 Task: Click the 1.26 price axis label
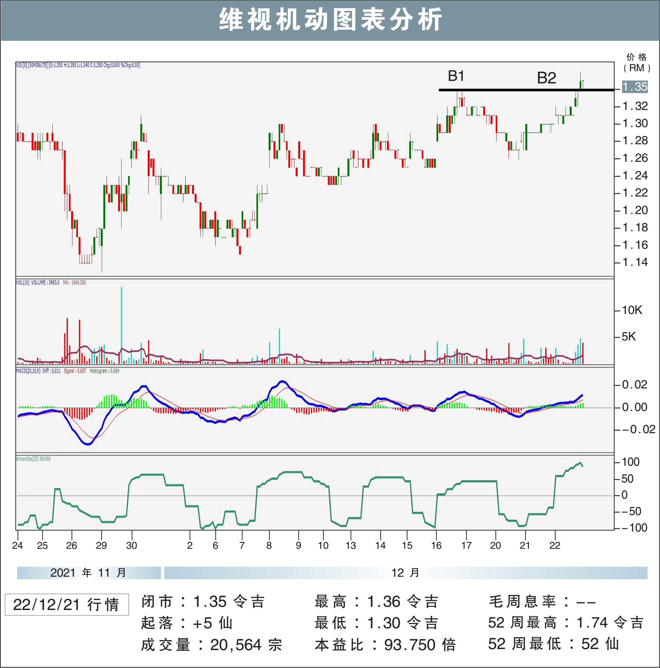(635, 158)
